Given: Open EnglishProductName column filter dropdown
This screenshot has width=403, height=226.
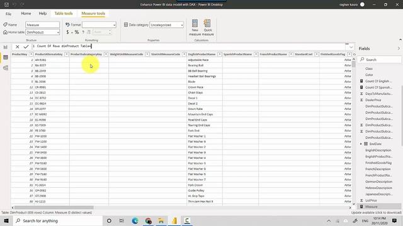Looking at the screenshot, I should [220, 55].
